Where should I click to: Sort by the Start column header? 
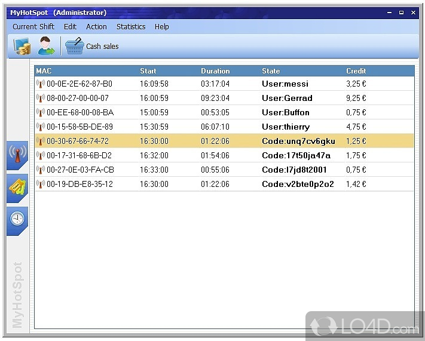pyautogui.click(x=148, y=71)
